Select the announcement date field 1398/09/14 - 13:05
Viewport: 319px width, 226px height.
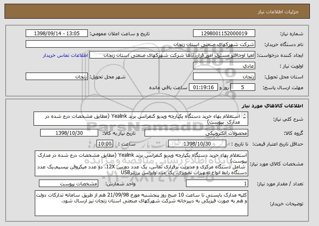pos(57,34)
